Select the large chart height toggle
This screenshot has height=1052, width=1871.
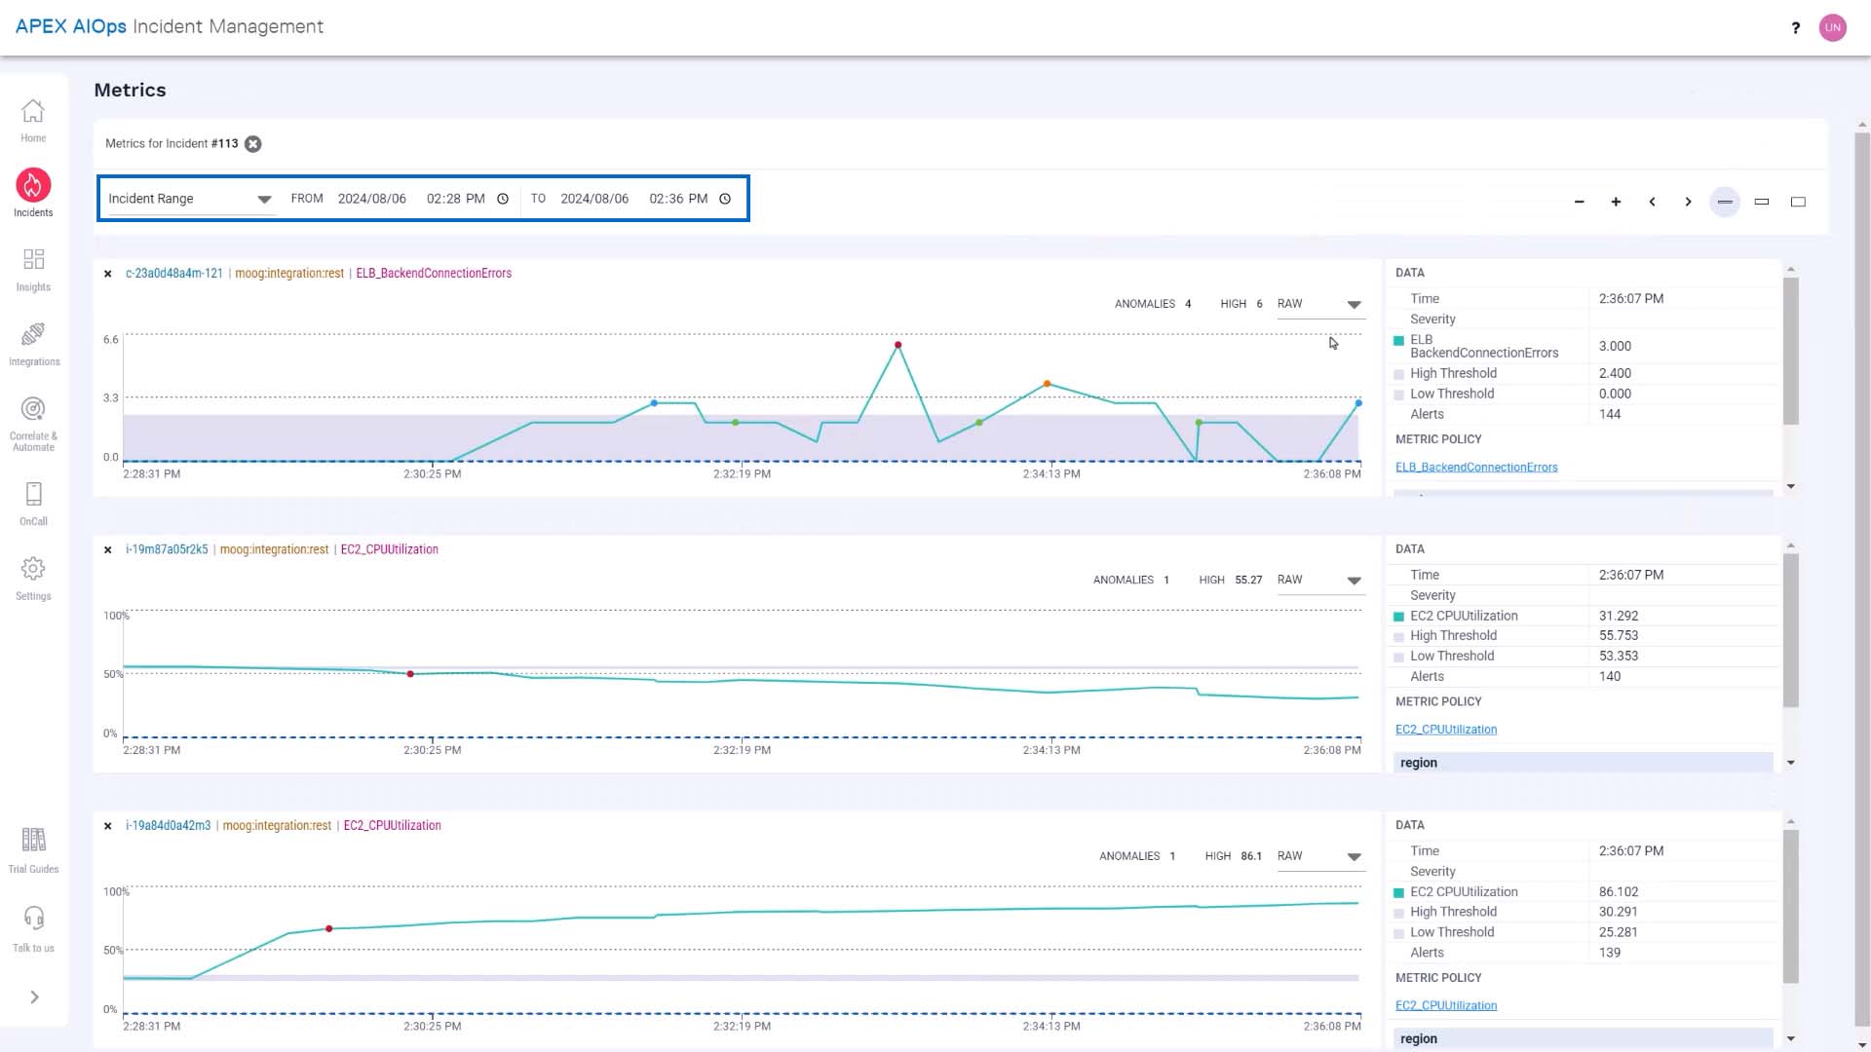(x=1798, y=203)
